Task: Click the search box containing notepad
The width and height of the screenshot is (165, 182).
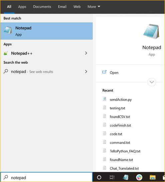Action: pyautogui.click(x=46, y=177)
